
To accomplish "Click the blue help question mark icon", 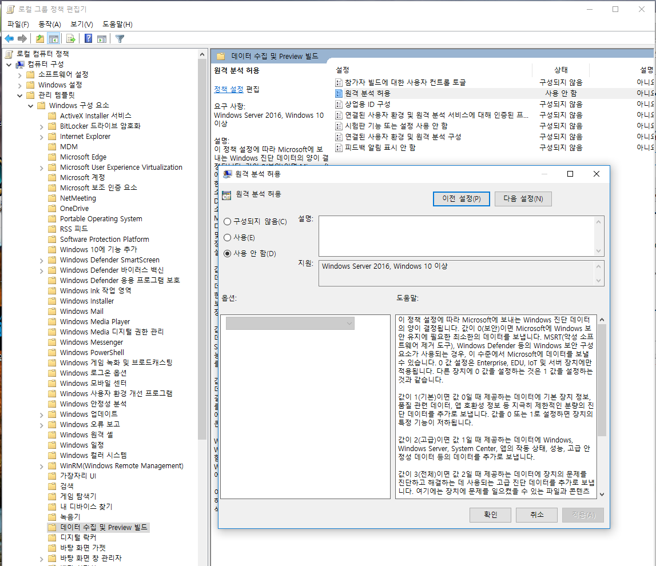I will [89, 39].
